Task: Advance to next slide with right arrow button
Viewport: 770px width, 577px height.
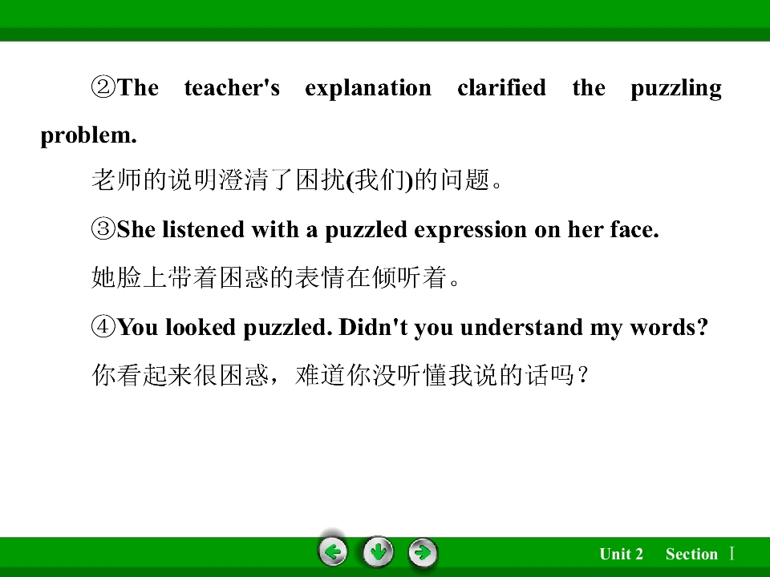Action: coord(423,553)
